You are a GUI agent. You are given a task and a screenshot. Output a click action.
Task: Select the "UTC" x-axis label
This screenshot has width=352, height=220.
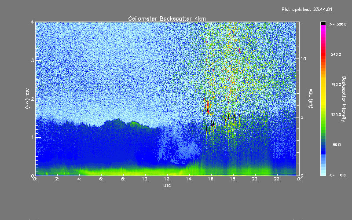[167, 185]
